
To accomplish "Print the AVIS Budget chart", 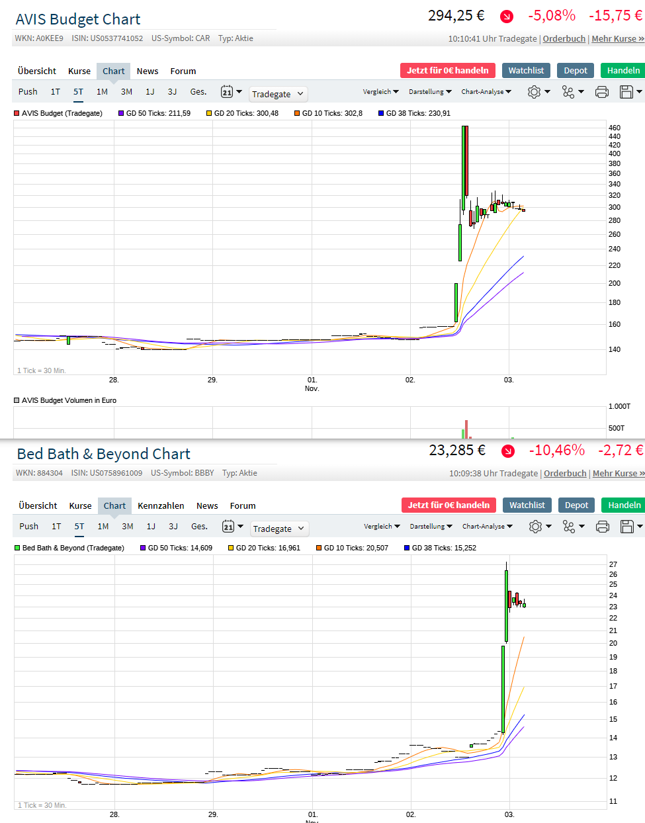I will 602,92.
